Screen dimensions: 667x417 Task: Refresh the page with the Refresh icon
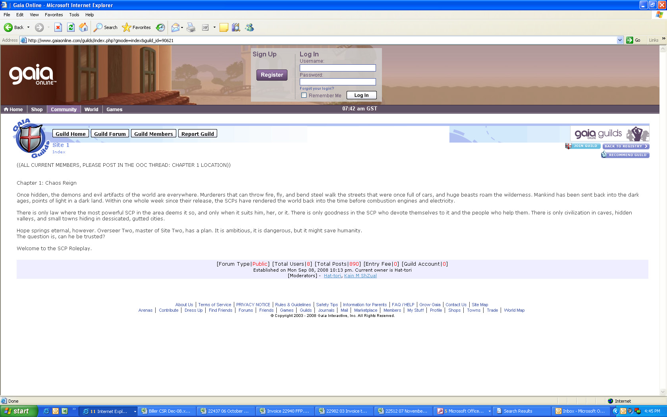[x=71, y=27]
